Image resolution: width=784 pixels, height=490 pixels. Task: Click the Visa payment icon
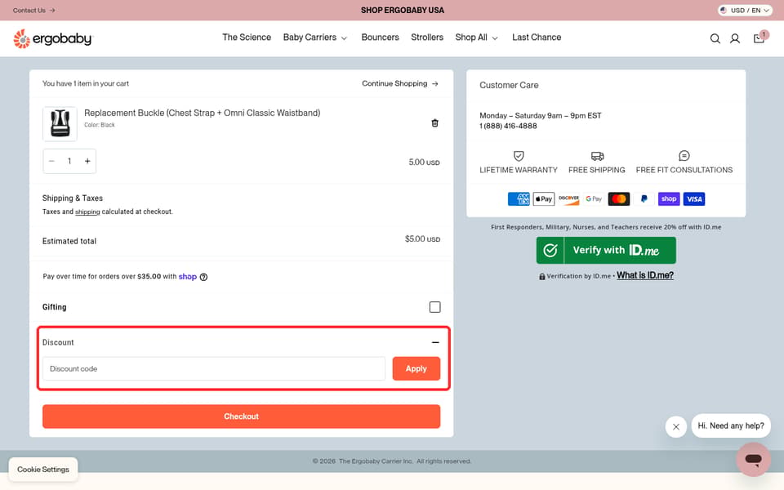click(x=694, y=199)
